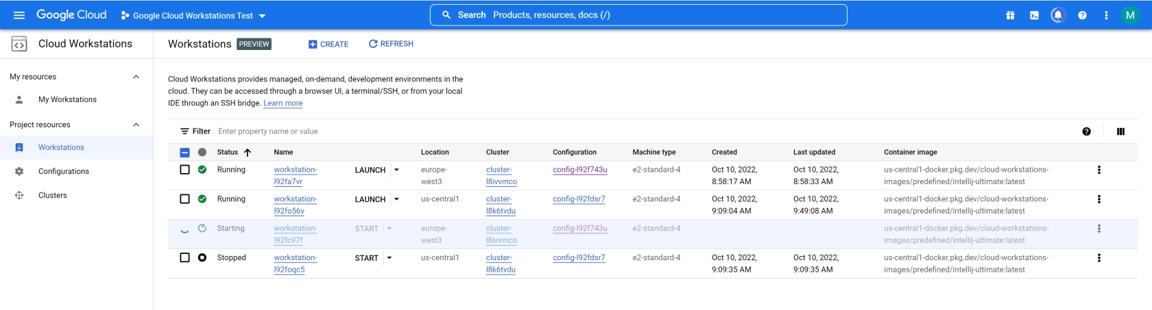Viewport: 1152px width, 310px height.
Task: Launch workstation-l92fa7vr
Action: pyautogui.click(x=370, y=170)
